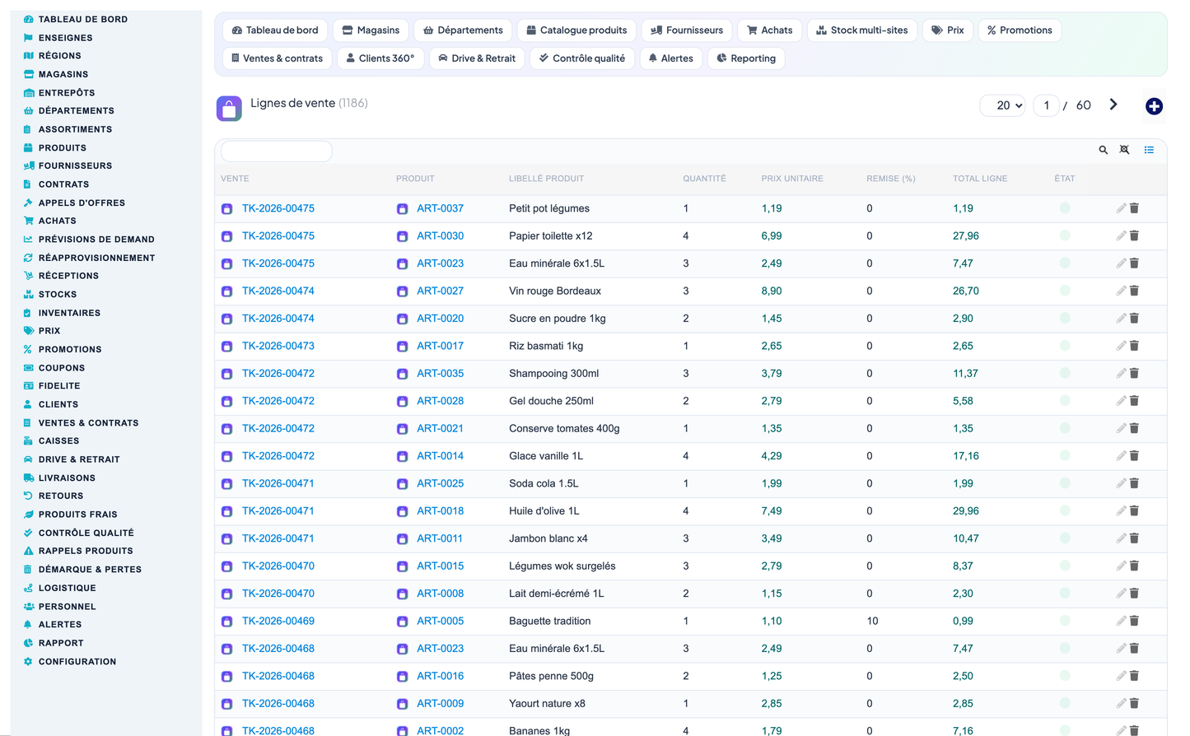The height and width of the screenshot is (736, 1190).
Task: Toggle the état indicator for Vin rouge Bordeaux
Action: pos(1065,291)
